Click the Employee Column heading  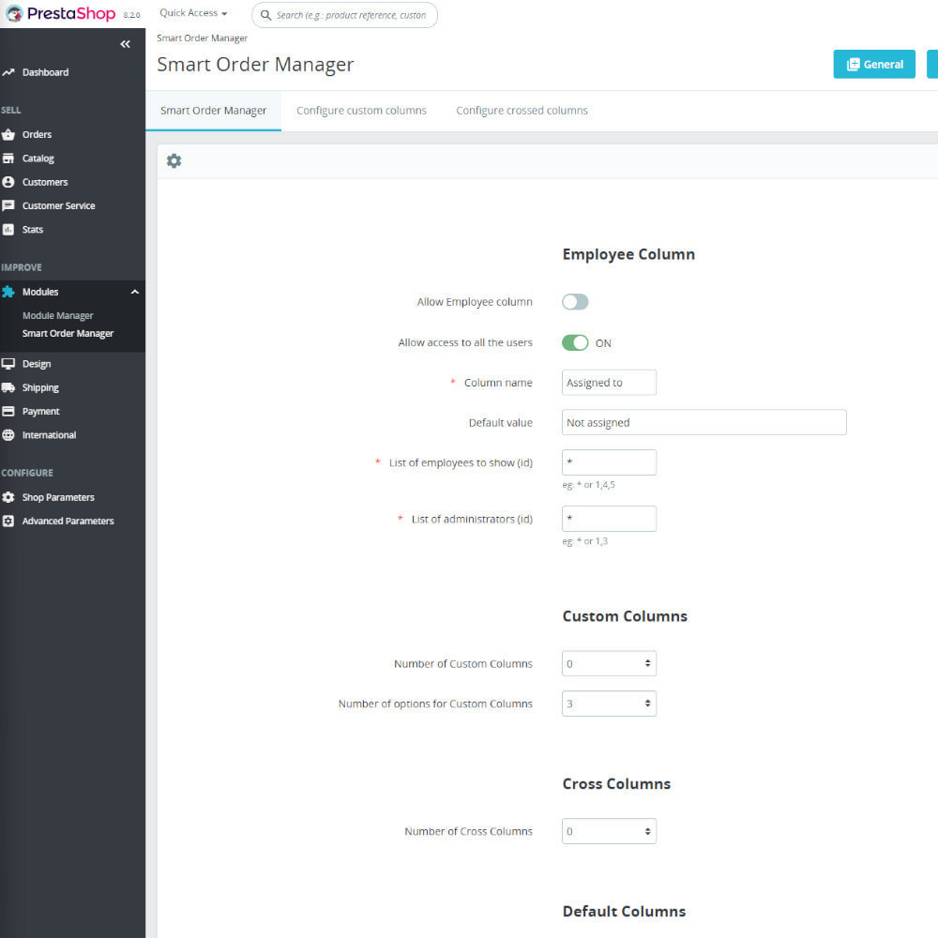(628, 254)
